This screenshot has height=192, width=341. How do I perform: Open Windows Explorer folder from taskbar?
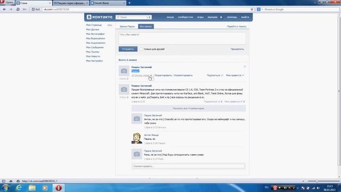tap(32, 188)
